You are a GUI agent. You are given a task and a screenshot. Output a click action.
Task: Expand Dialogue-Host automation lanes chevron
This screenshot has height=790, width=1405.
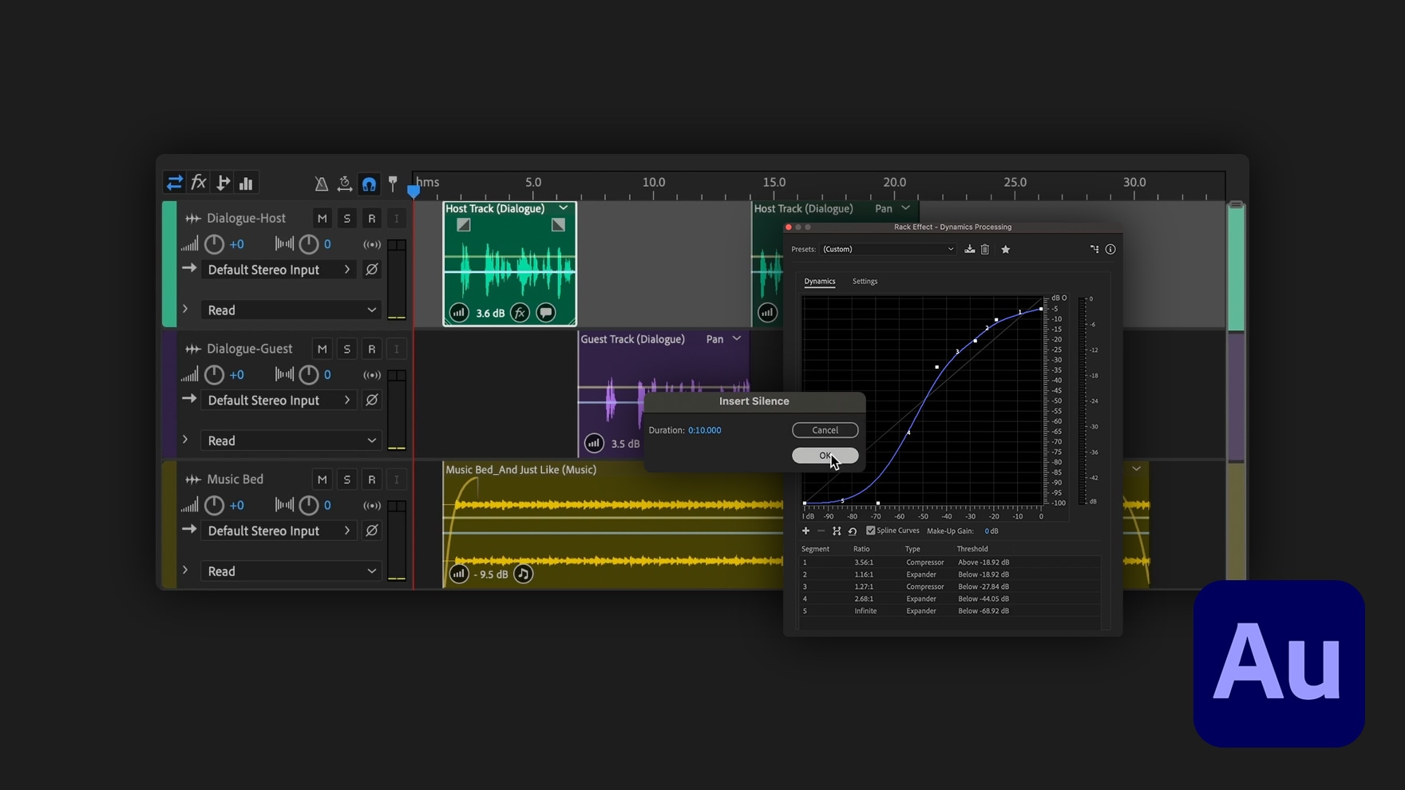coord(185,310)
